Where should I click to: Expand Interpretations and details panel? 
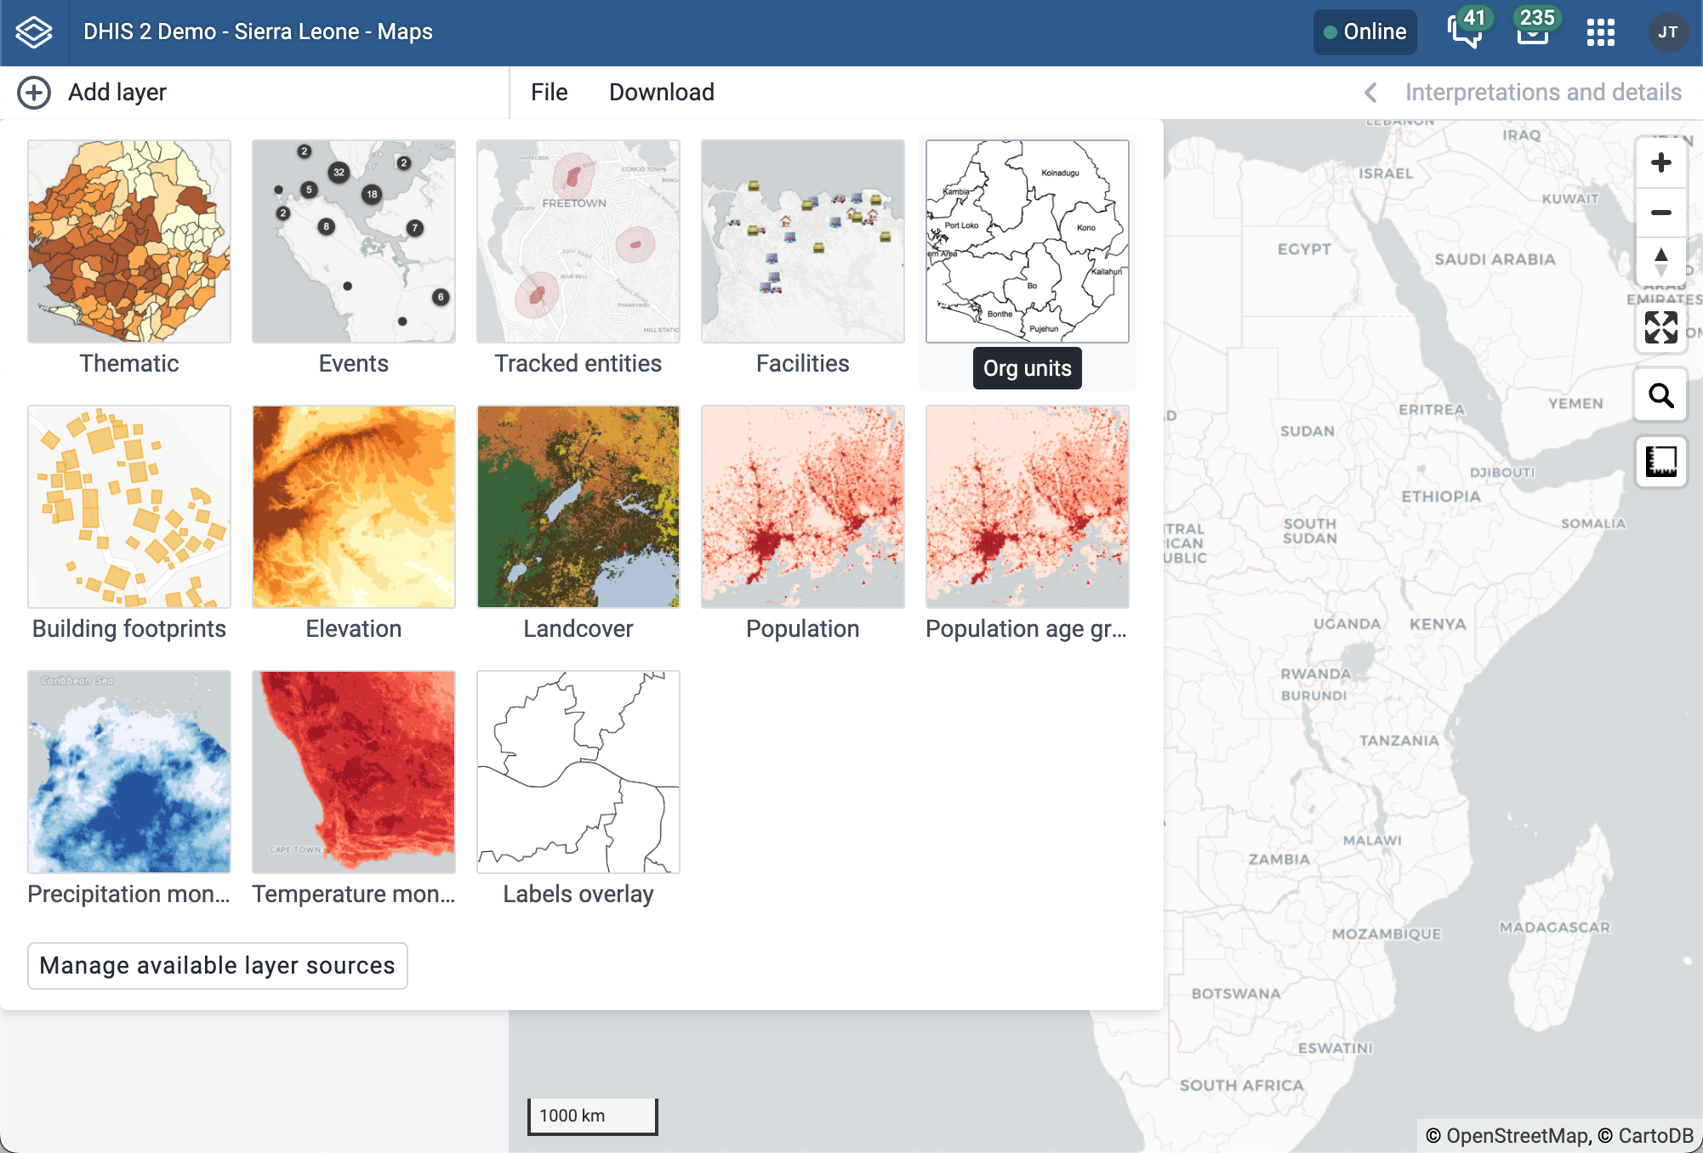[x=1523, y=92]
